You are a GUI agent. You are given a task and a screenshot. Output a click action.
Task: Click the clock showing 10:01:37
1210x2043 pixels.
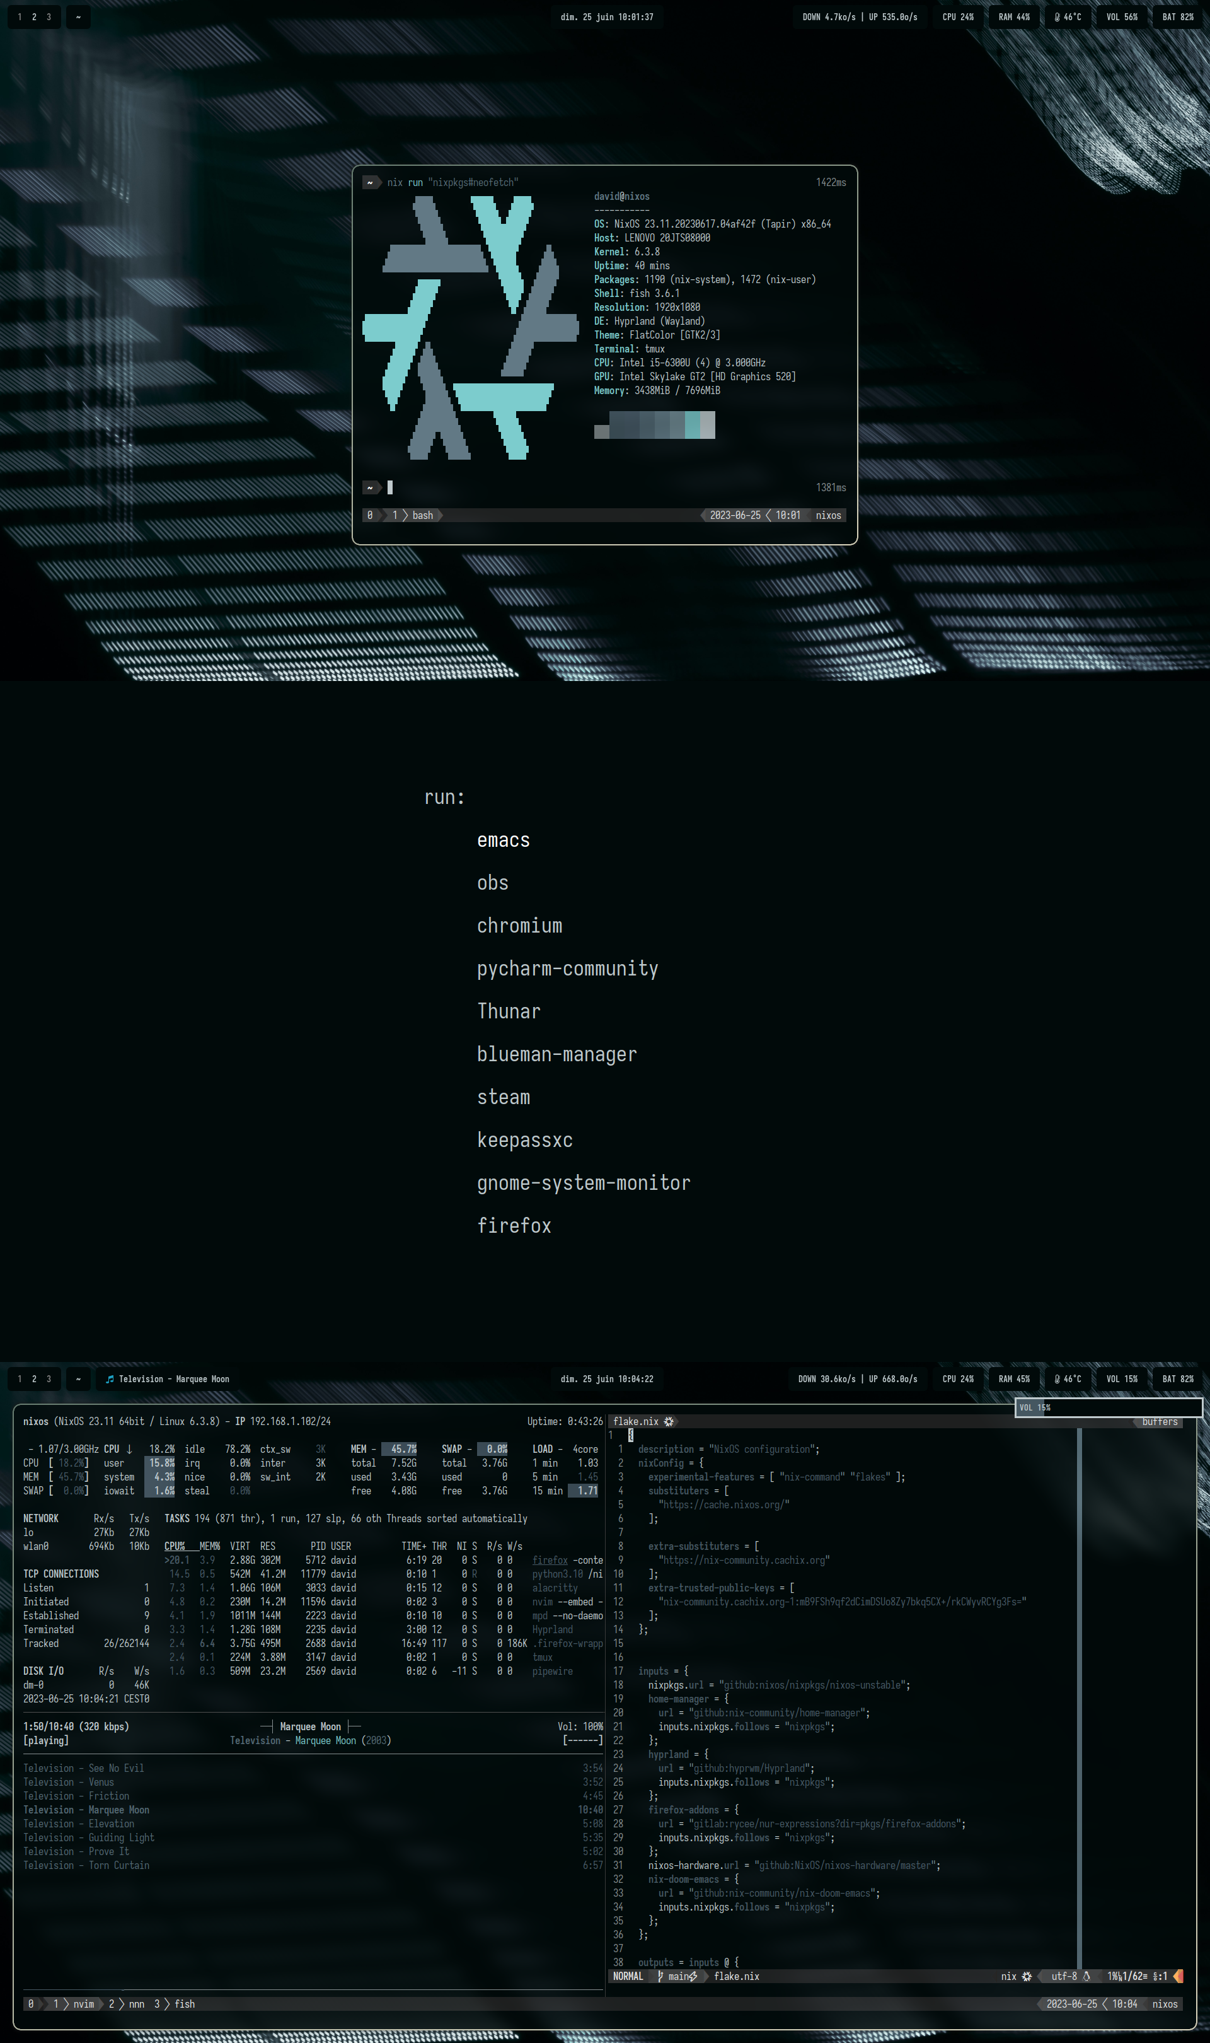[x=607, y=17]
